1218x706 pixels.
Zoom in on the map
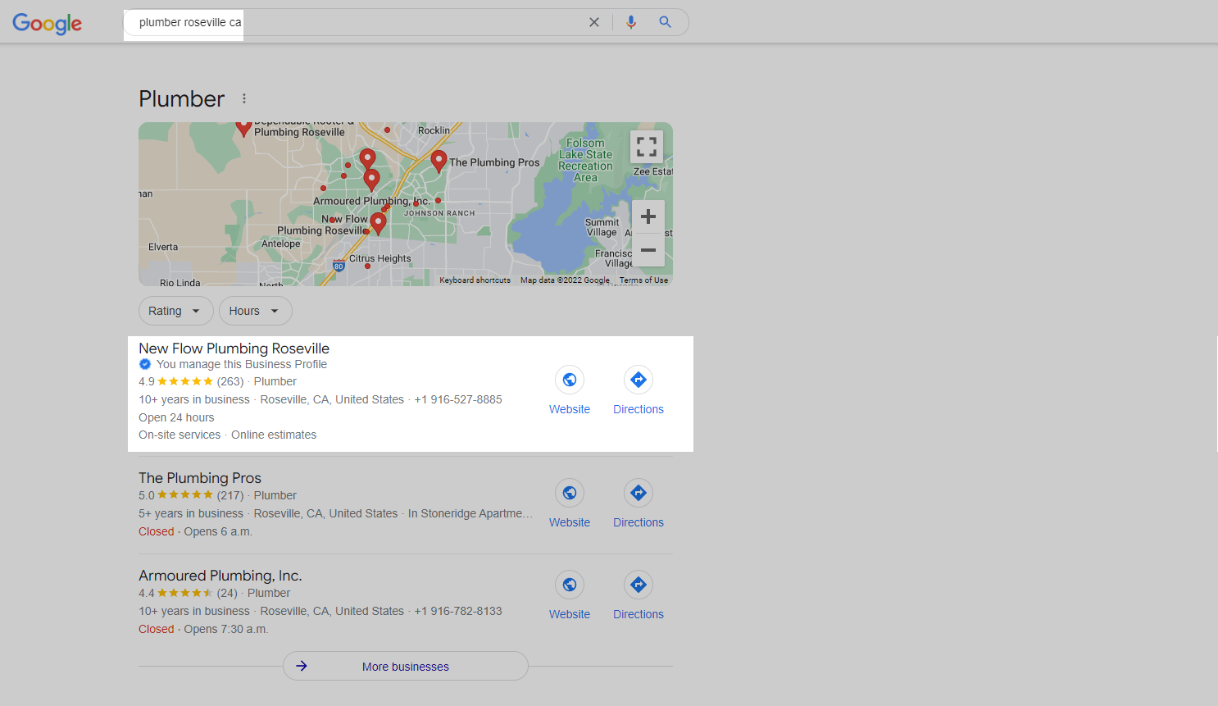[648, 216]
